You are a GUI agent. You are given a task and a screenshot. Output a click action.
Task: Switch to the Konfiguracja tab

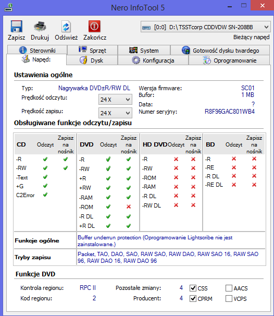[153, 60]
